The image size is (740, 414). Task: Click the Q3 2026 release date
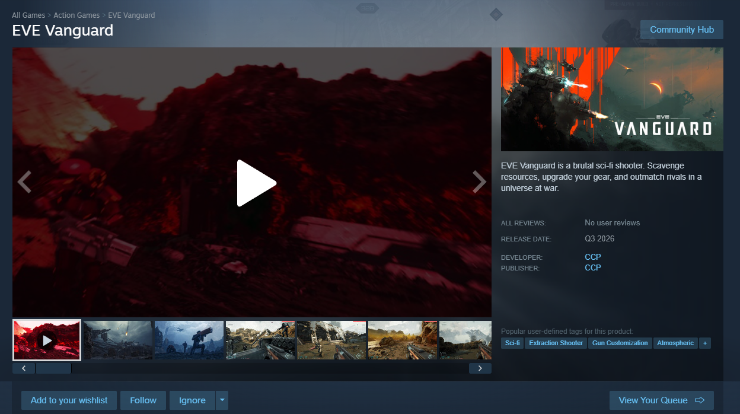coord(599,239)
